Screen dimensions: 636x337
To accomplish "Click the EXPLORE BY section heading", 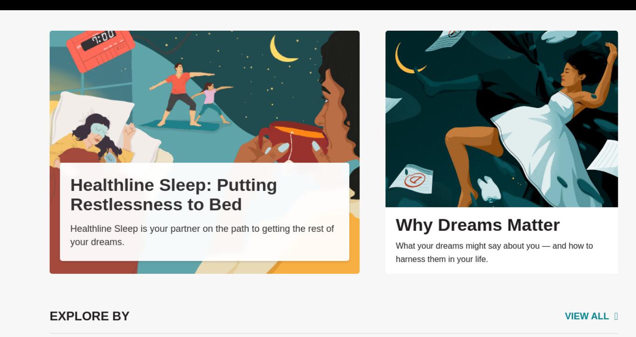I will (x=89, y=317).
